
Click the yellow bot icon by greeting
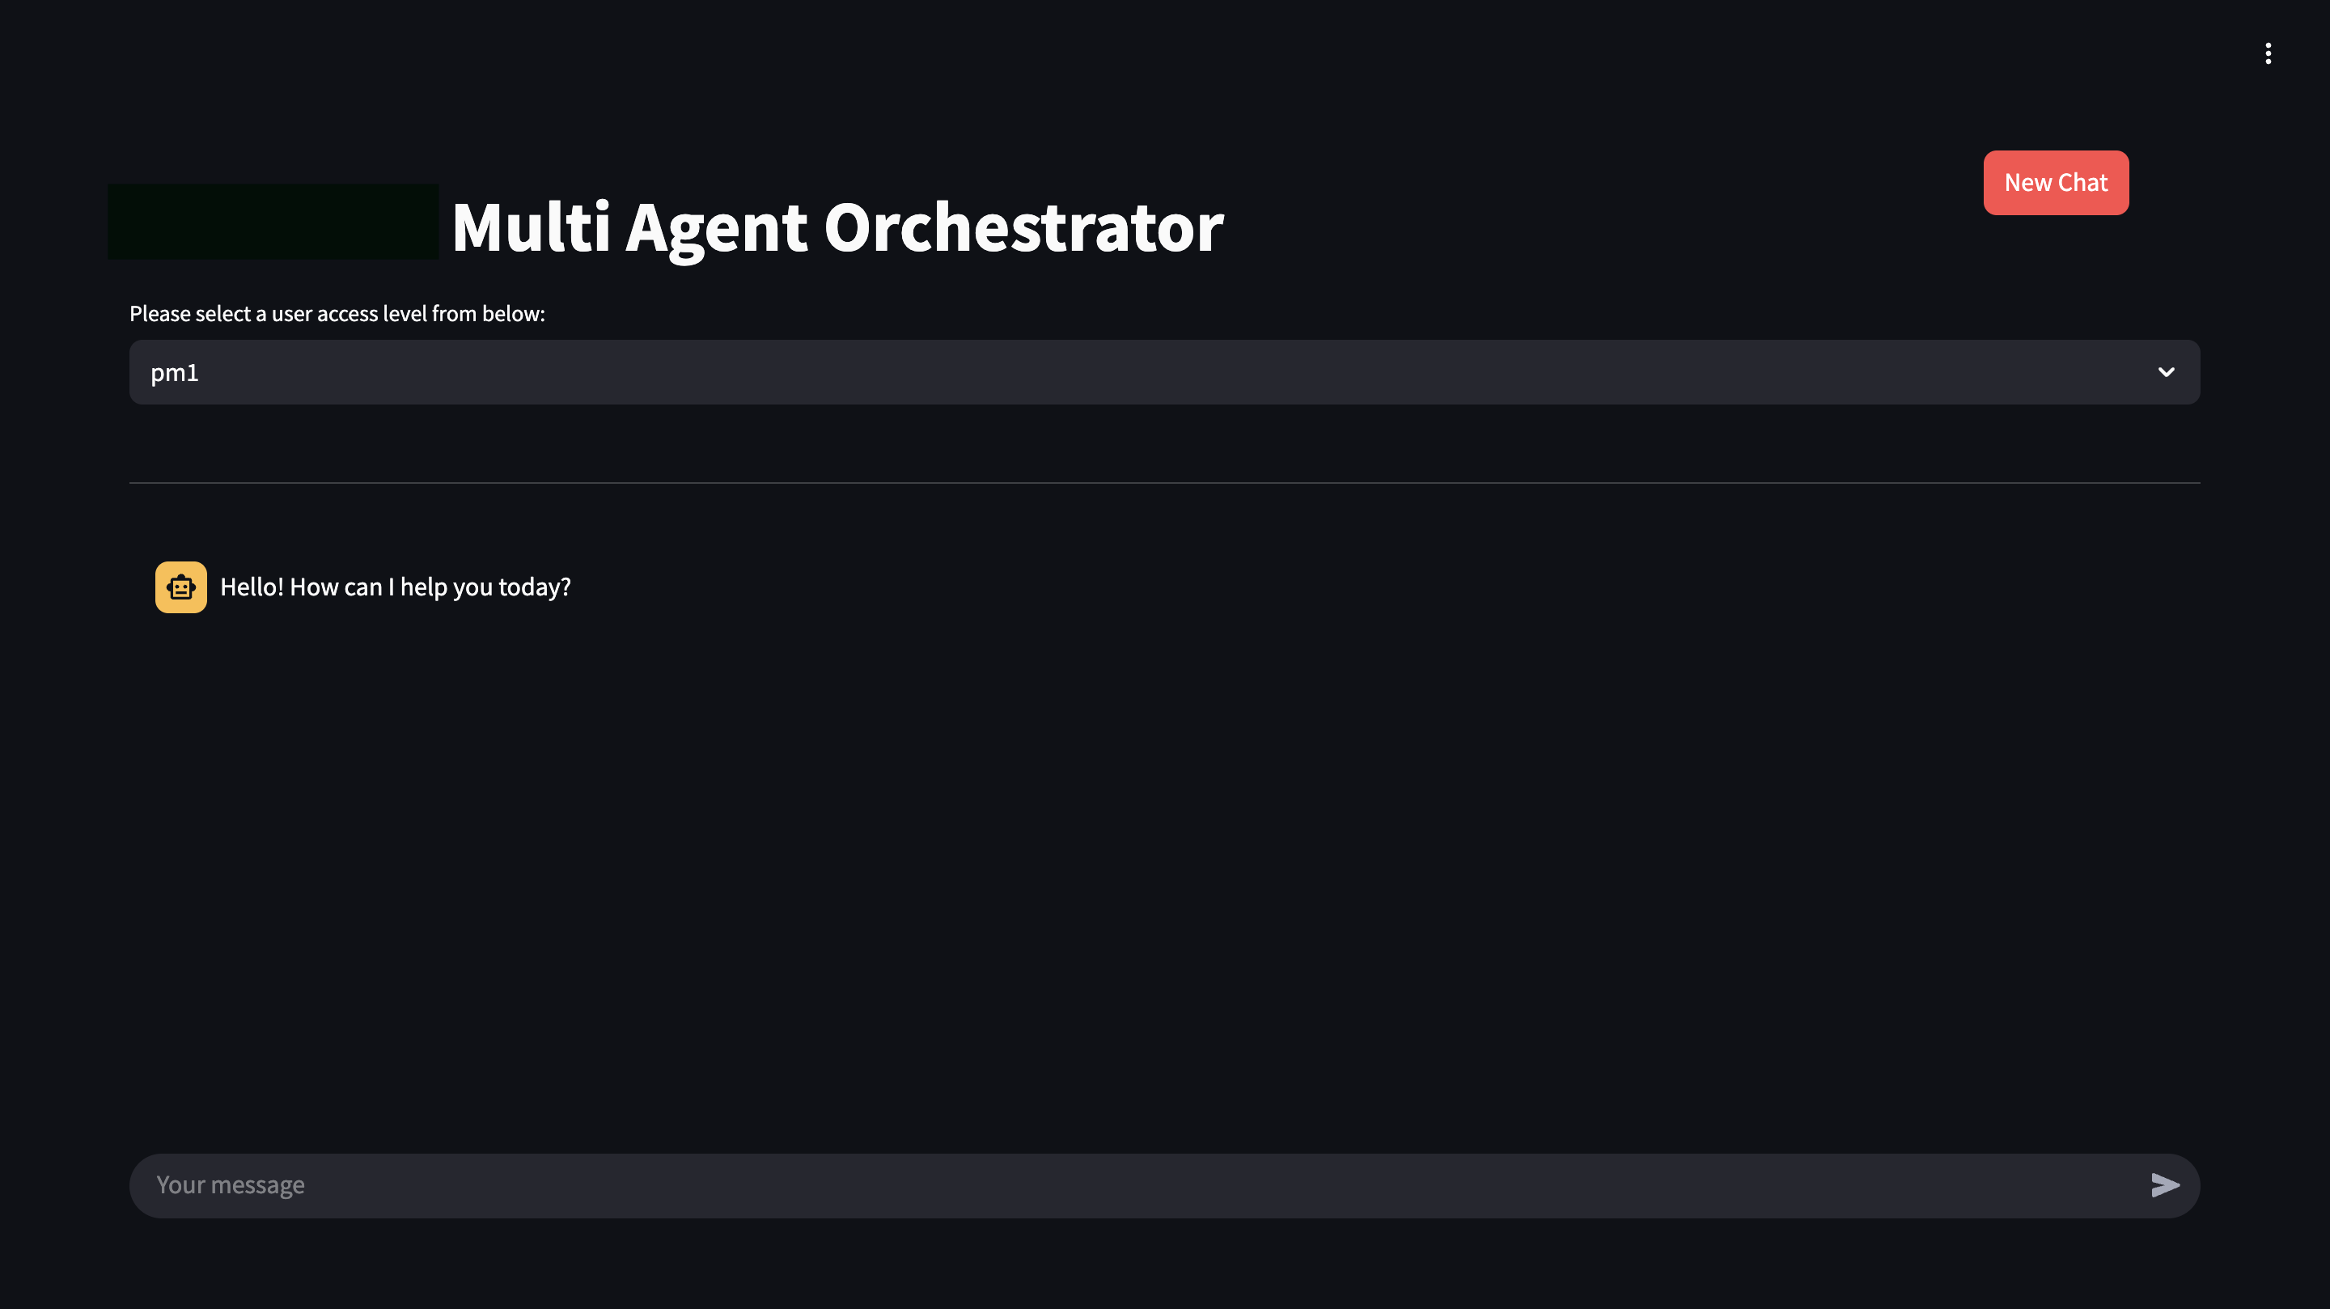[181, 587]
